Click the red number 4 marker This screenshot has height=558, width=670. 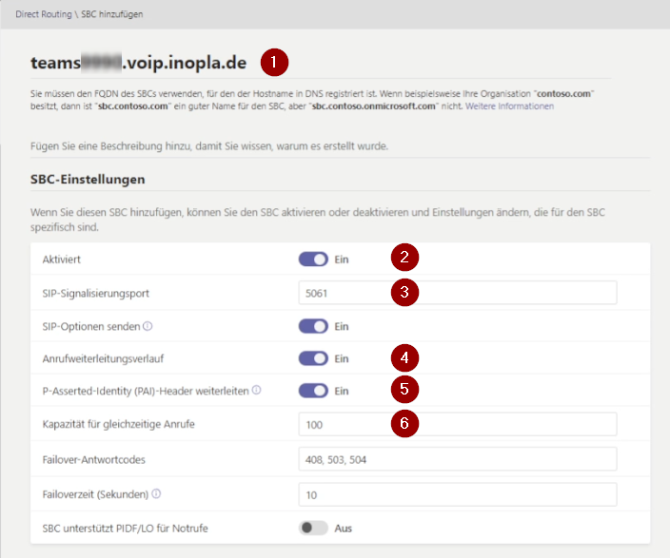pyautogui.click(x=404, y=357)
